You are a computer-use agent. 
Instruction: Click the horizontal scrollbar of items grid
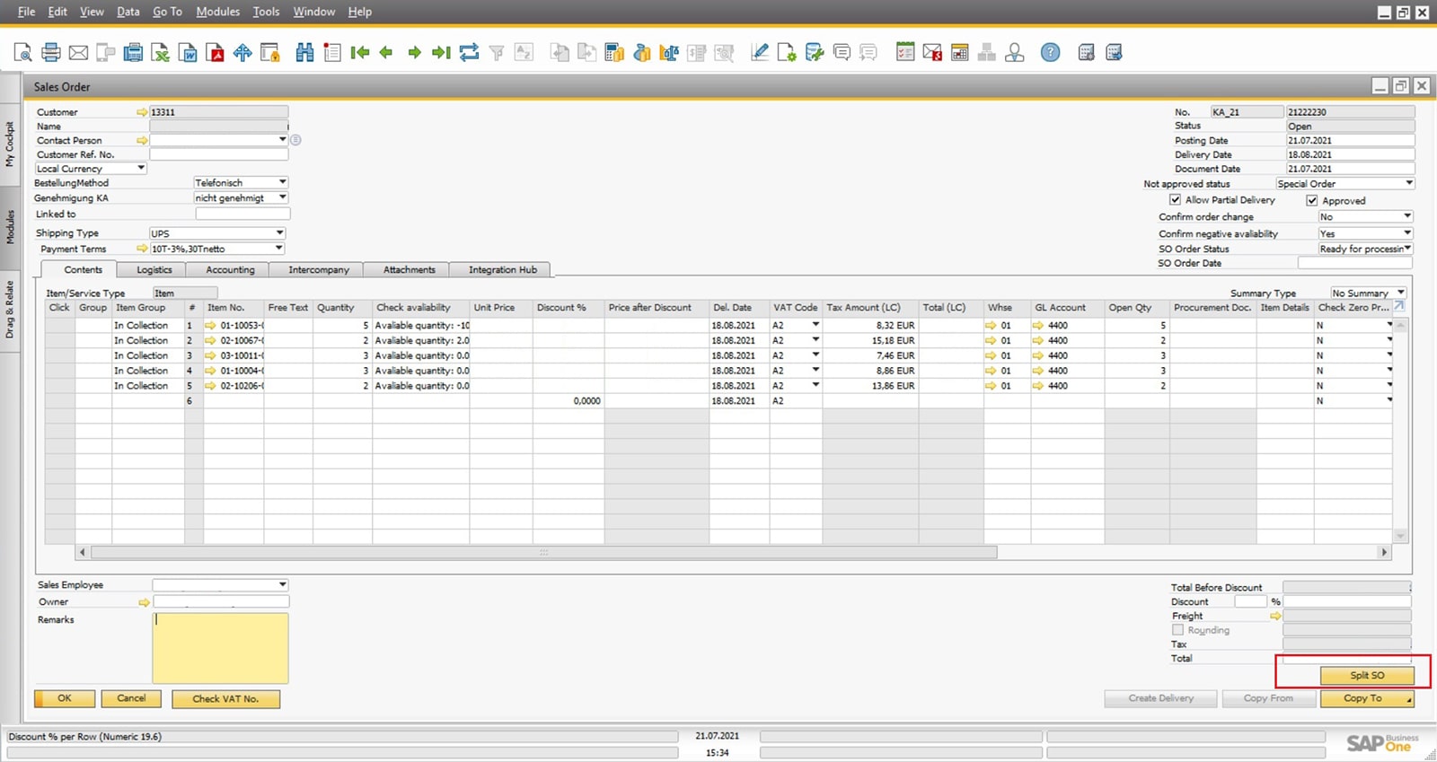(x=543, y=553)
